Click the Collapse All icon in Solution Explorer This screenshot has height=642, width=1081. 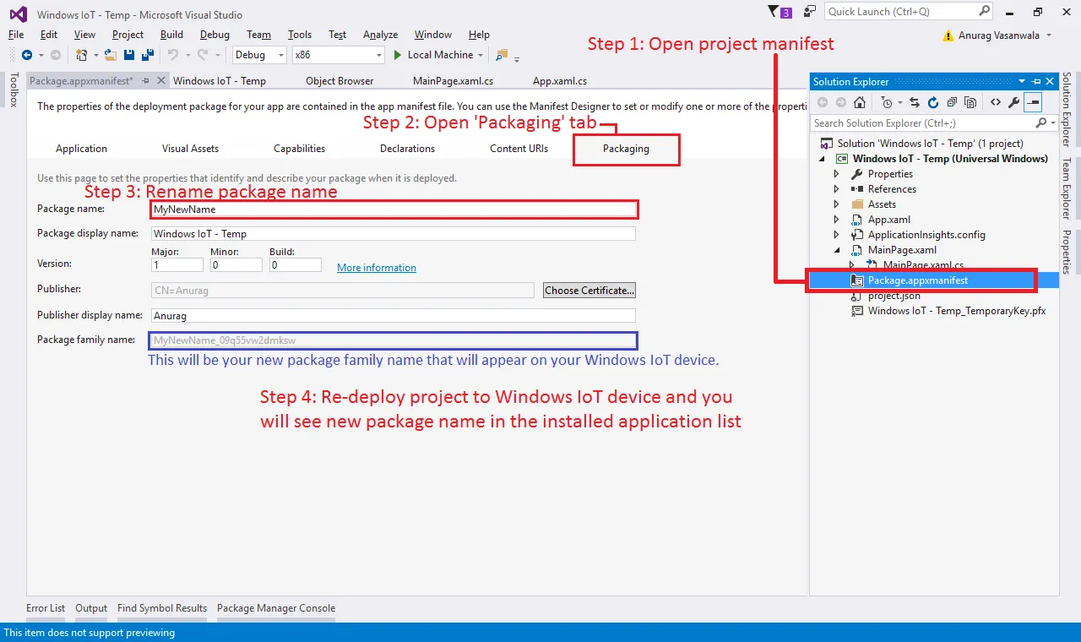(x=952, y=102)
